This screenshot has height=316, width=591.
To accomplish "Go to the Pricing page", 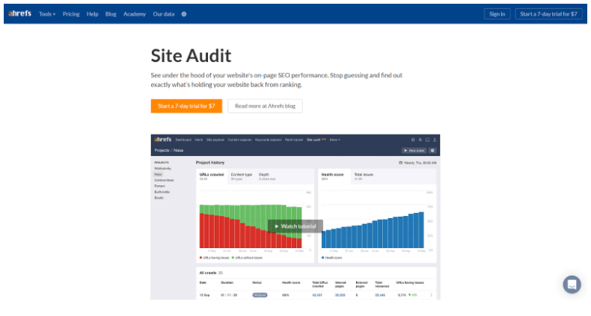I will 71,14.
